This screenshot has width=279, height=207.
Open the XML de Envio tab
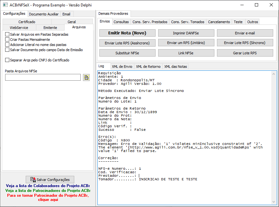click(122, 67)
